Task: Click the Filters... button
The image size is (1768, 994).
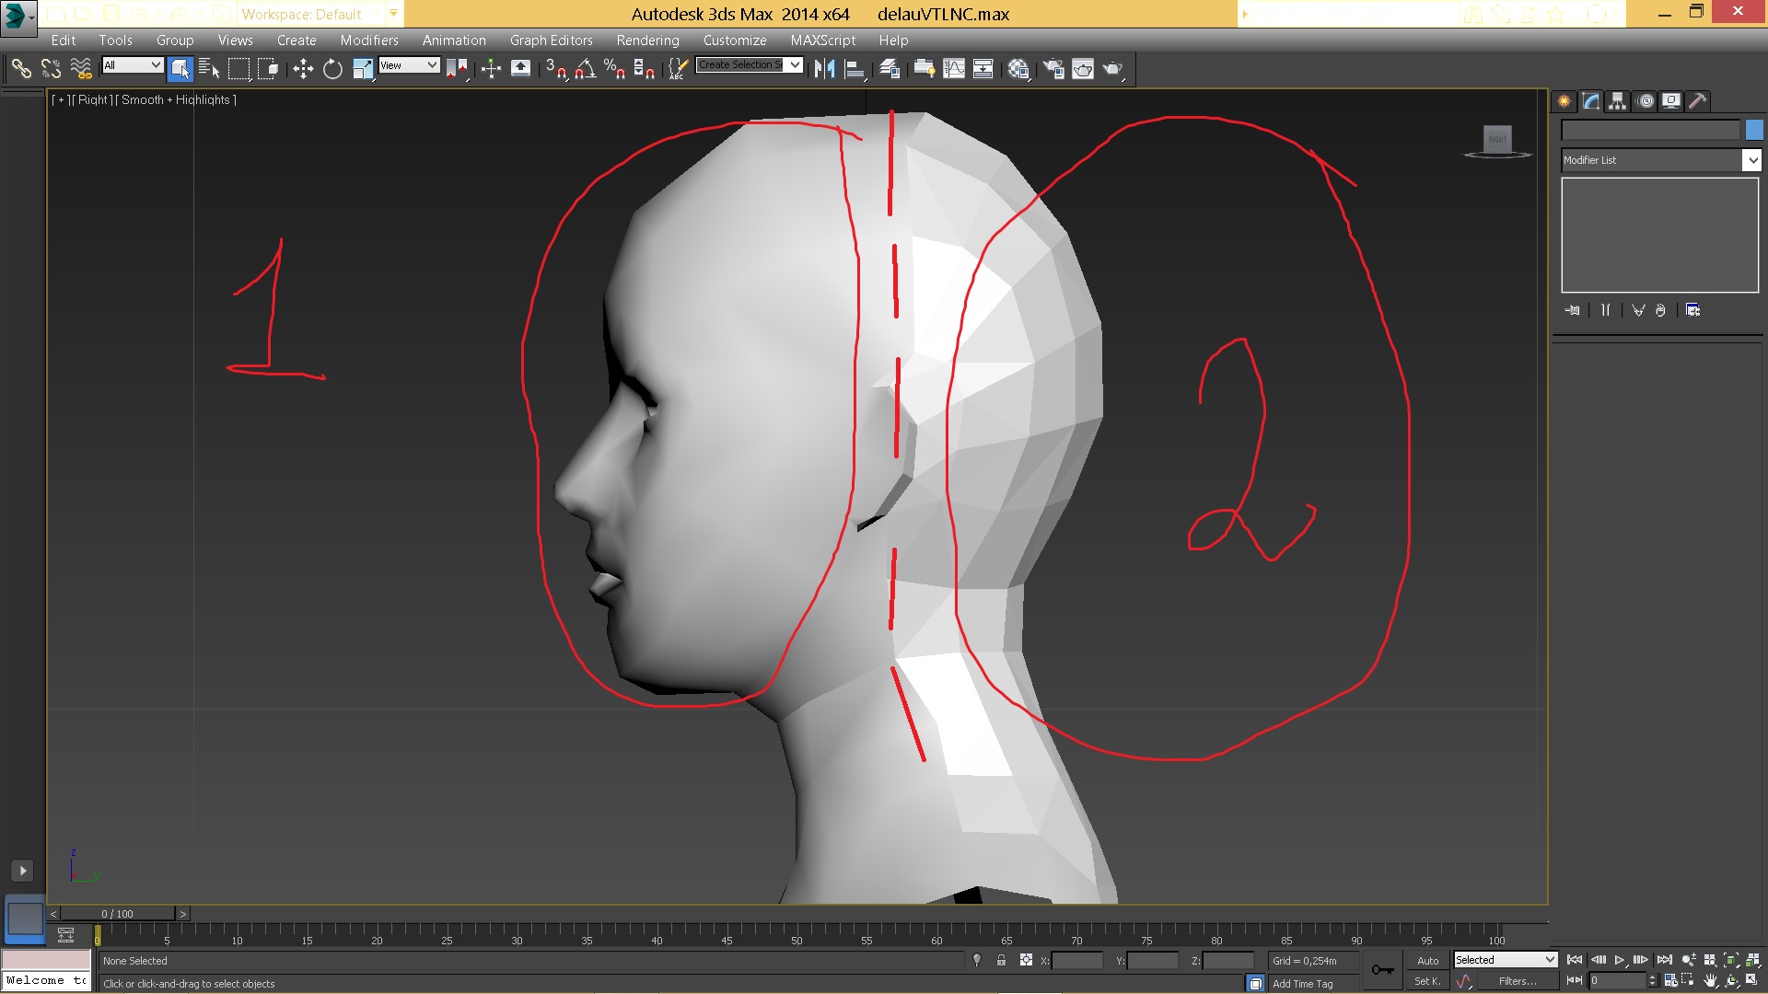Action: 1517,981
